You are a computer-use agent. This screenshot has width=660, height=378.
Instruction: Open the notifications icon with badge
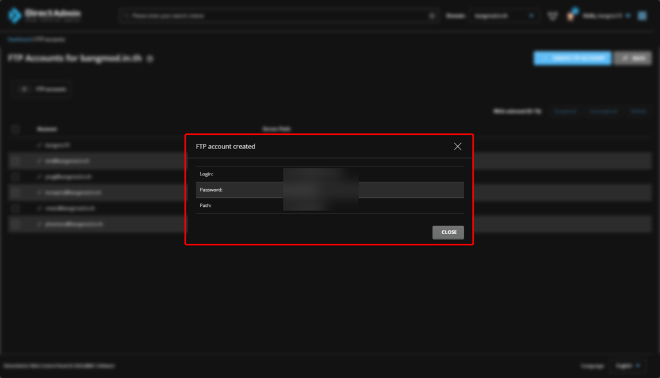571,15
